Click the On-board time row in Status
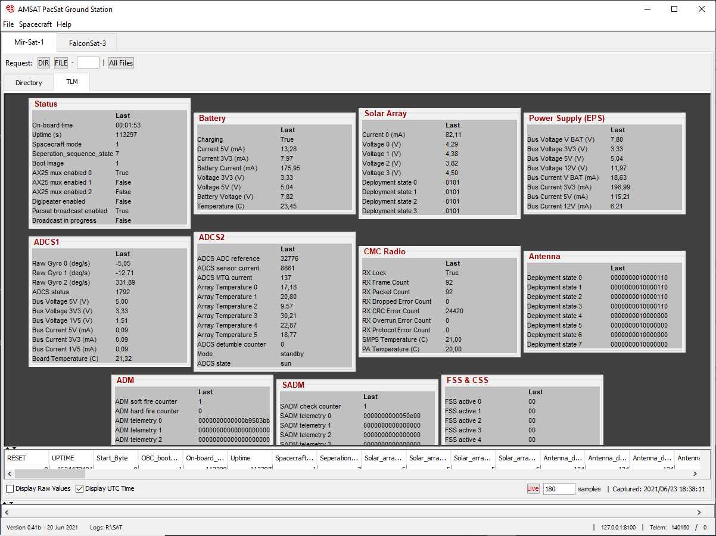The height and width of the screenshot is (536, 716). [x=109, y=125]
